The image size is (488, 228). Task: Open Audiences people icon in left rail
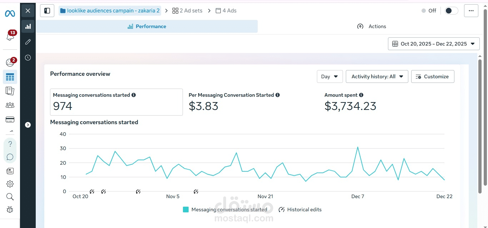(10, 105)
